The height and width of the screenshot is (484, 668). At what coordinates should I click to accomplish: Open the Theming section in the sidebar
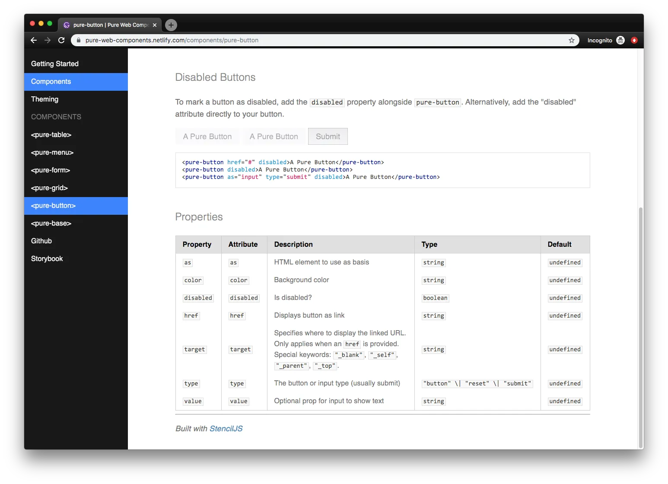click(x=45, y=99)
